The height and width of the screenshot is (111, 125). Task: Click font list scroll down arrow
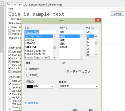[x=54, y=57]
